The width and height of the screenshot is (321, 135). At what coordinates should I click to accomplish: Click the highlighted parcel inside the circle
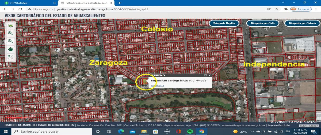coord(144,82)
